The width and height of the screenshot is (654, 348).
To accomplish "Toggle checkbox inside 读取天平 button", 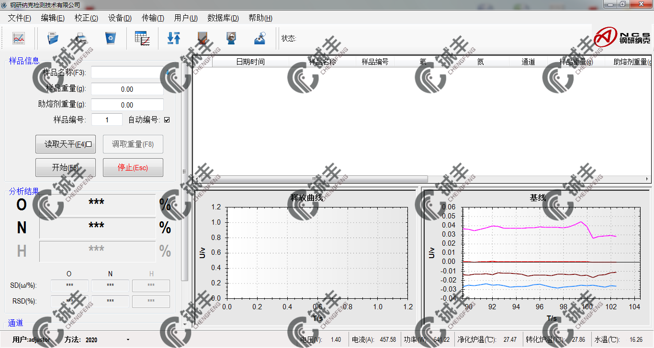I will (x=89, y=144).
